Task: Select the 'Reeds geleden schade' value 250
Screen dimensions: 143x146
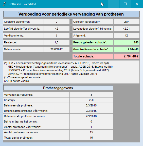Action: (127, 42)
